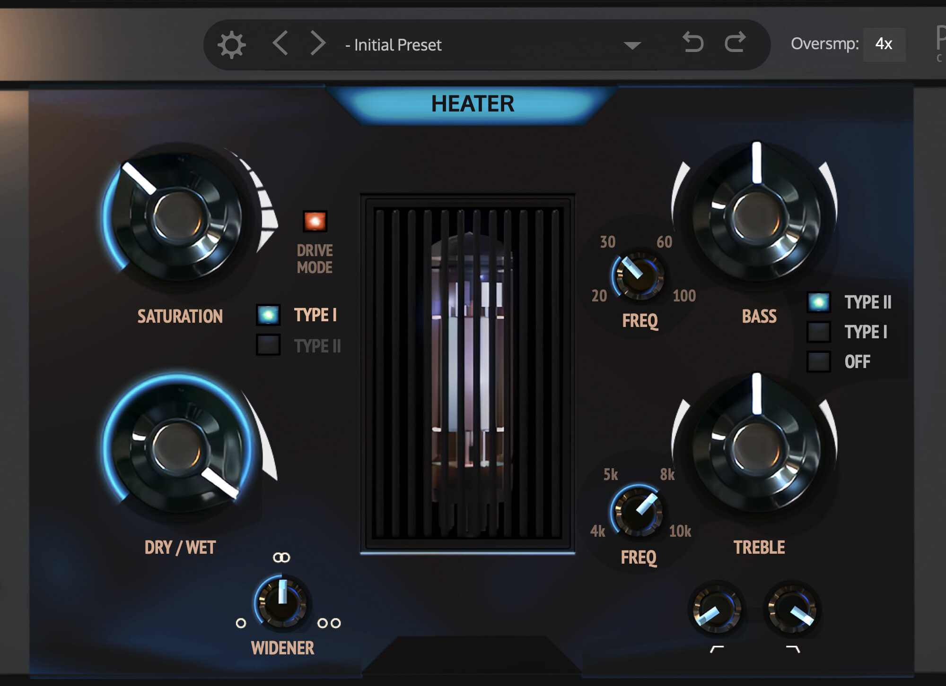Click the Treble gain knob
The image size is (946, 686).
tap(756, 446)
